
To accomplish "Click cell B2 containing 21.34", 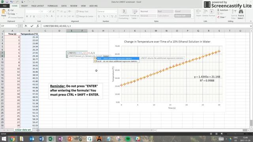I will (29, 37).
